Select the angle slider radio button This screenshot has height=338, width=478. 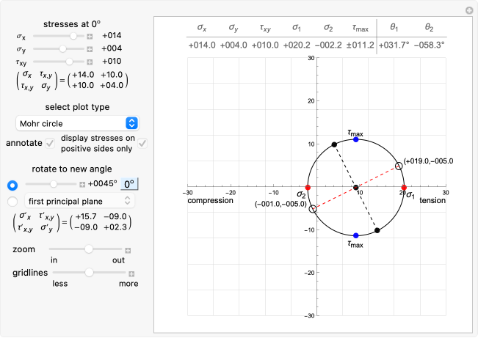click(x=12, y=185)
